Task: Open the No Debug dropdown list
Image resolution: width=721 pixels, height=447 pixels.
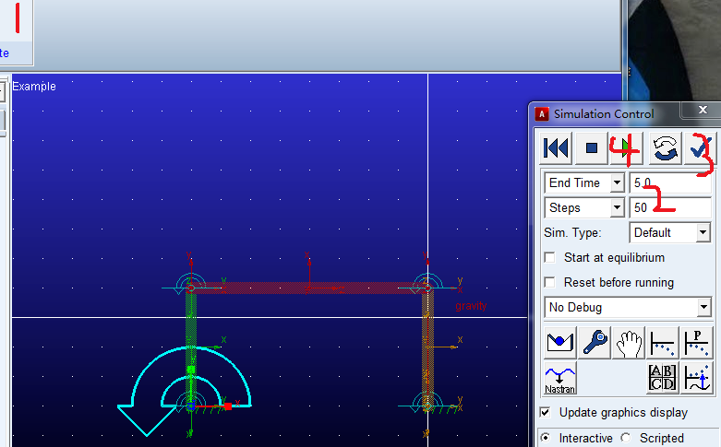Action: (703, 307)
